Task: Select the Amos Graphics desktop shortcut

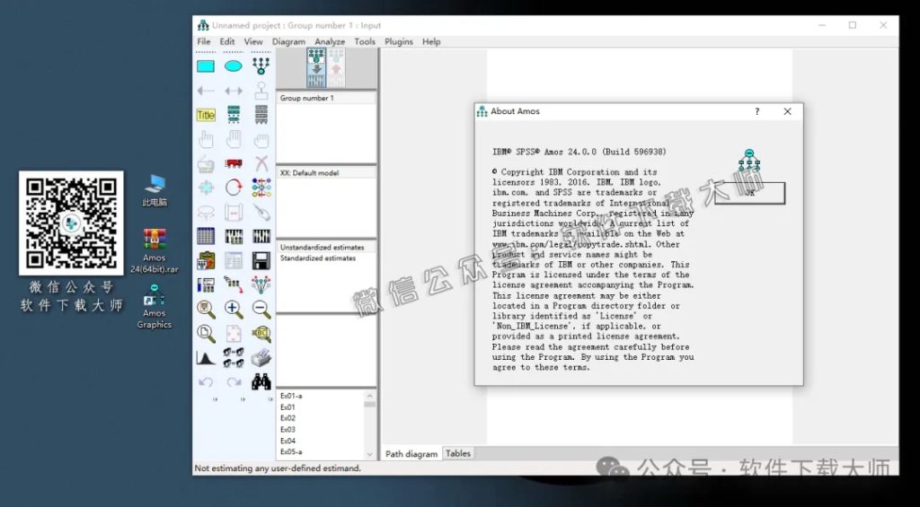Action: click(x=155, y=307)
